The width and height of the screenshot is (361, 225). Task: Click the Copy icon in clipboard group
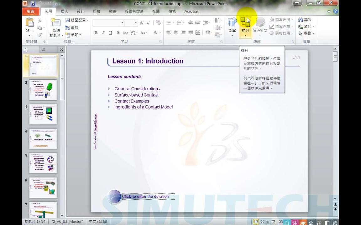click(x=39, y=27)
